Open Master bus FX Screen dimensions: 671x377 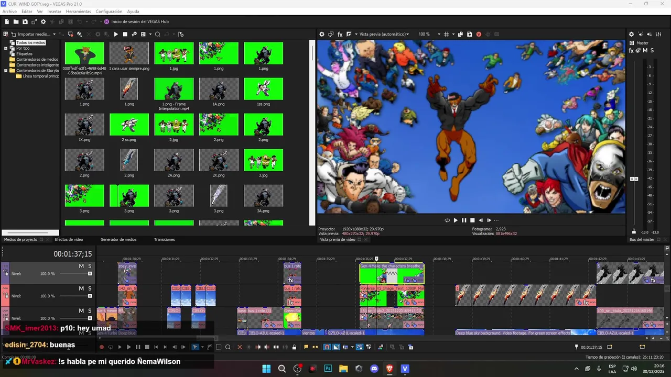click(x=632, y=51)
